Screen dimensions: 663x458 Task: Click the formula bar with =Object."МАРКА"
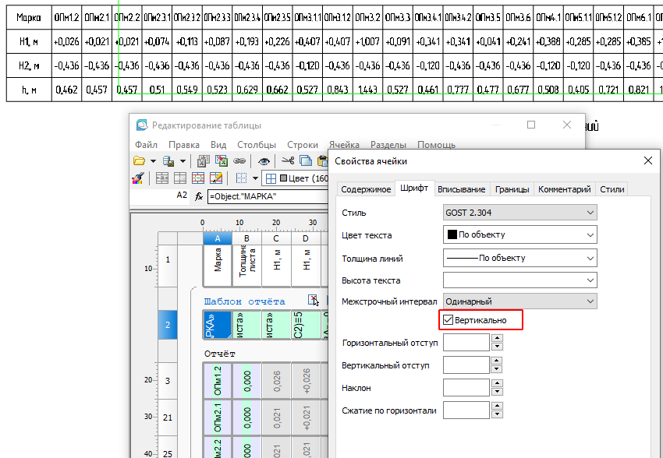point(268,196)
